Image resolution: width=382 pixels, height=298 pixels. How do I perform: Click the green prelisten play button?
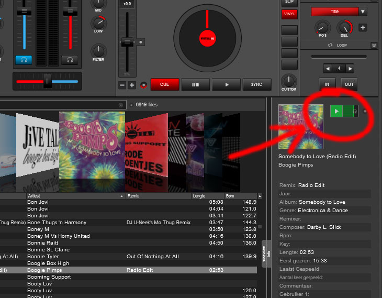[x=336, y=111]
